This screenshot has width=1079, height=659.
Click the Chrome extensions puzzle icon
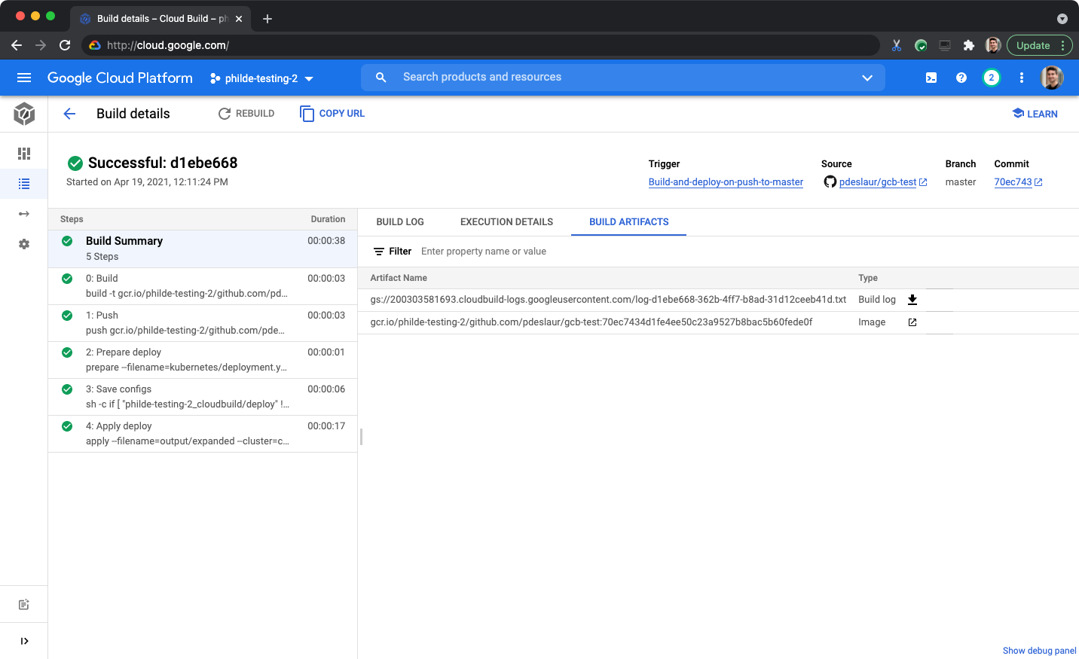(x=969, y=45)
